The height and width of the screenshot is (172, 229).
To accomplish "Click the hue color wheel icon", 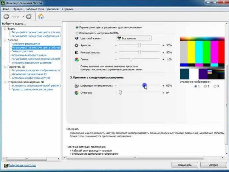I will 76,93.
